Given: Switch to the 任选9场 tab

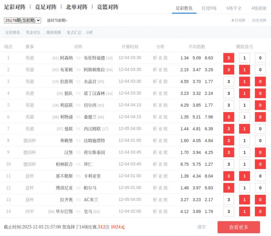Looking at the screenshot, I should [209, 8].
